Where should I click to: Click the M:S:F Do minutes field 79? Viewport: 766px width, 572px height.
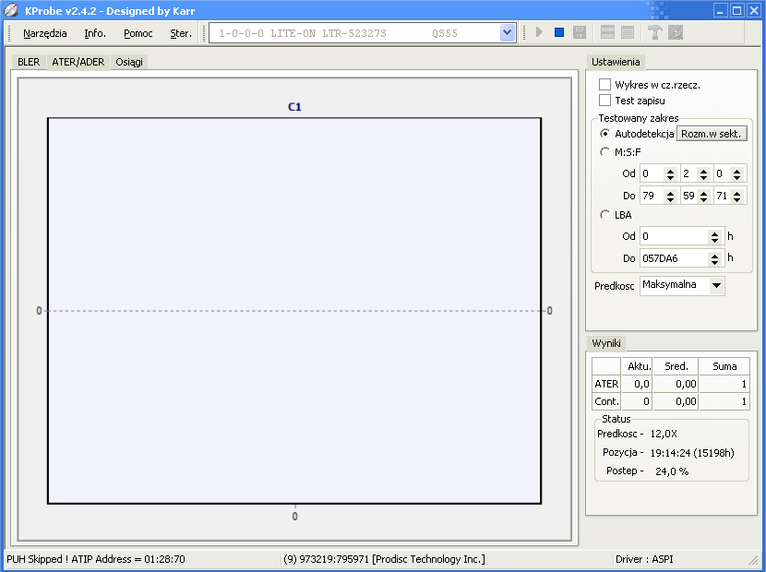[x=652, y=196]
